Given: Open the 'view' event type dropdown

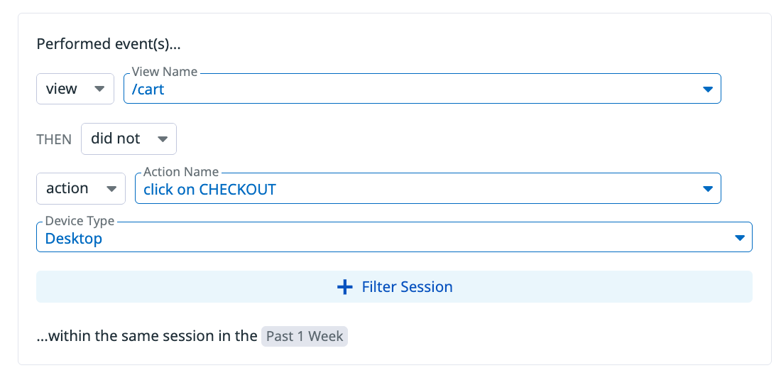Looking at the screenshot, I should [x=75, y=89].
